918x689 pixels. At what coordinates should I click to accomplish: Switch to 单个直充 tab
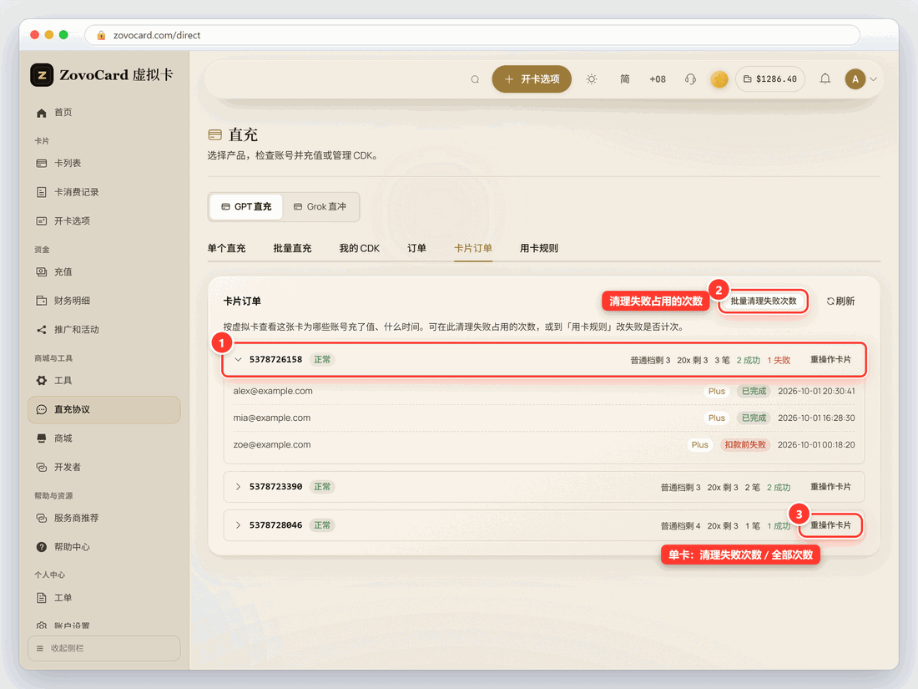point(226,248)
